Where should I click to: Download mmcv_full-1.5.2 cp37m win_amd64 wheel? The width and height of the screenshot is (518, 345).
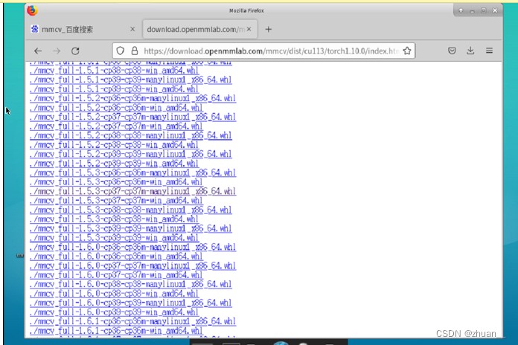pyautogui.click(x=116, y=126)
